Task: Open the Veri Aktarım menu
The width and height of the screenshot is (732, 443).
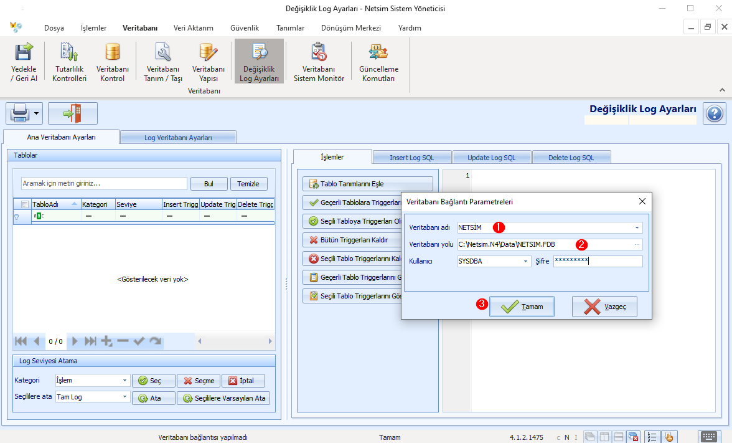Action: (193, 28)
